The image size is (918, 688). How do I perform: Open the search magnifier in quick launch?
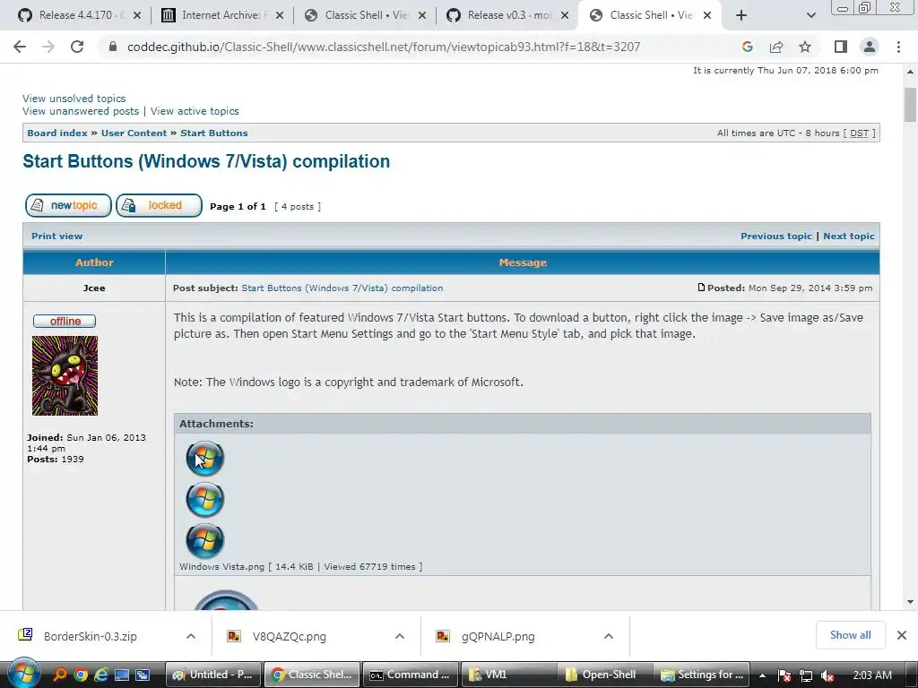click(60, 675)
